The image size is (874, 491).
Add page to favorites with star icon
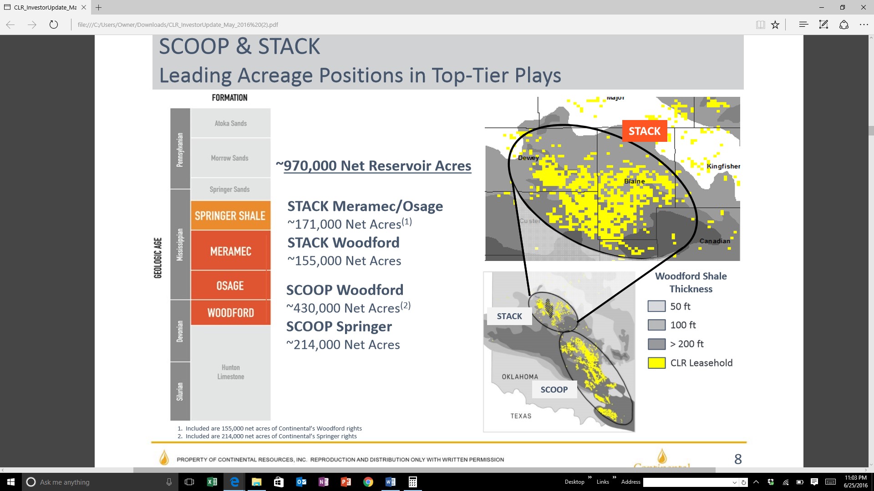tap(775, 25)
